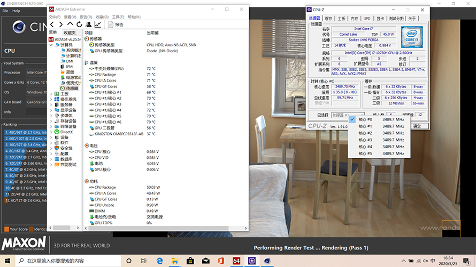Click the up-level arrow in AIDA64 toolbar
The height and width of the screenshot is (267, 476).
70,24
